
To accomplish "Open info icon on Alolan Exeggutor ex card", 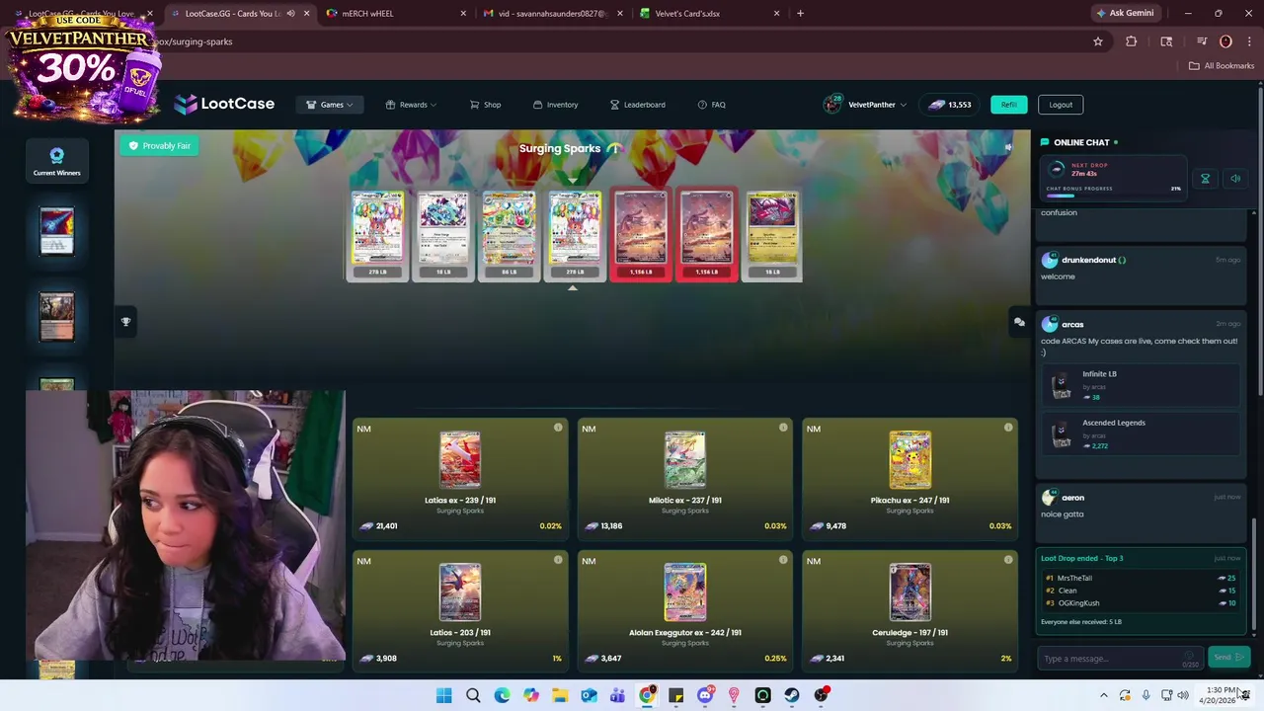I will click(783, 560).
